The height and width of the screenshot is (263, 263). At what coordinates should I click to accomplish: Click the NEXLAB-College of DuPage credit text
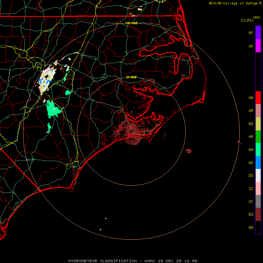233,3
